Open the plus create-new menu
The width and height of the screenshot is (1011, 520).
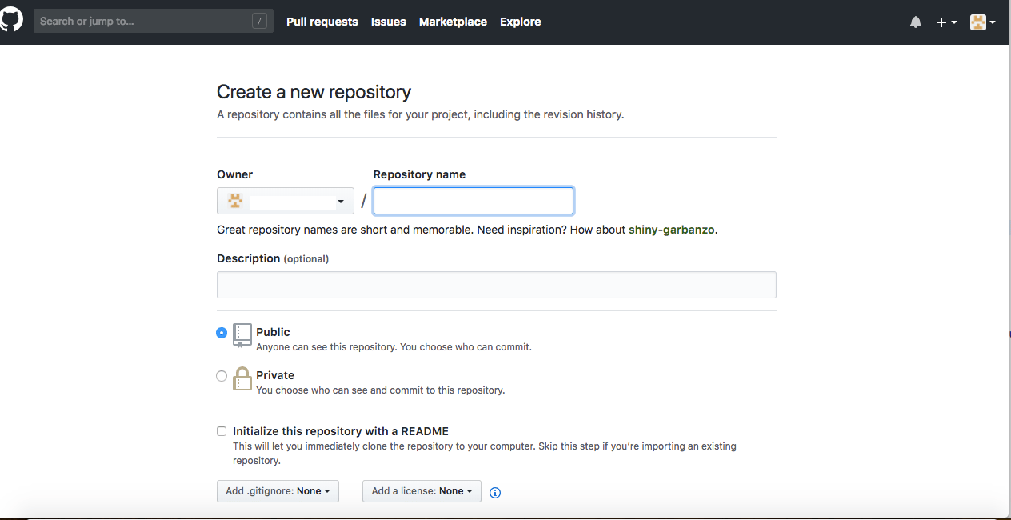pos(946,22)
